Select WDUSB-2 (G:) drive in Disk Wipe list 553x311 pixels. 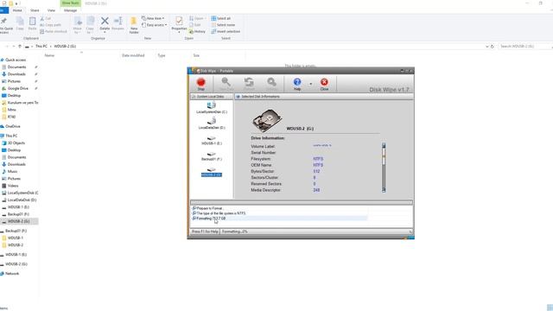(x=212, y=173)
